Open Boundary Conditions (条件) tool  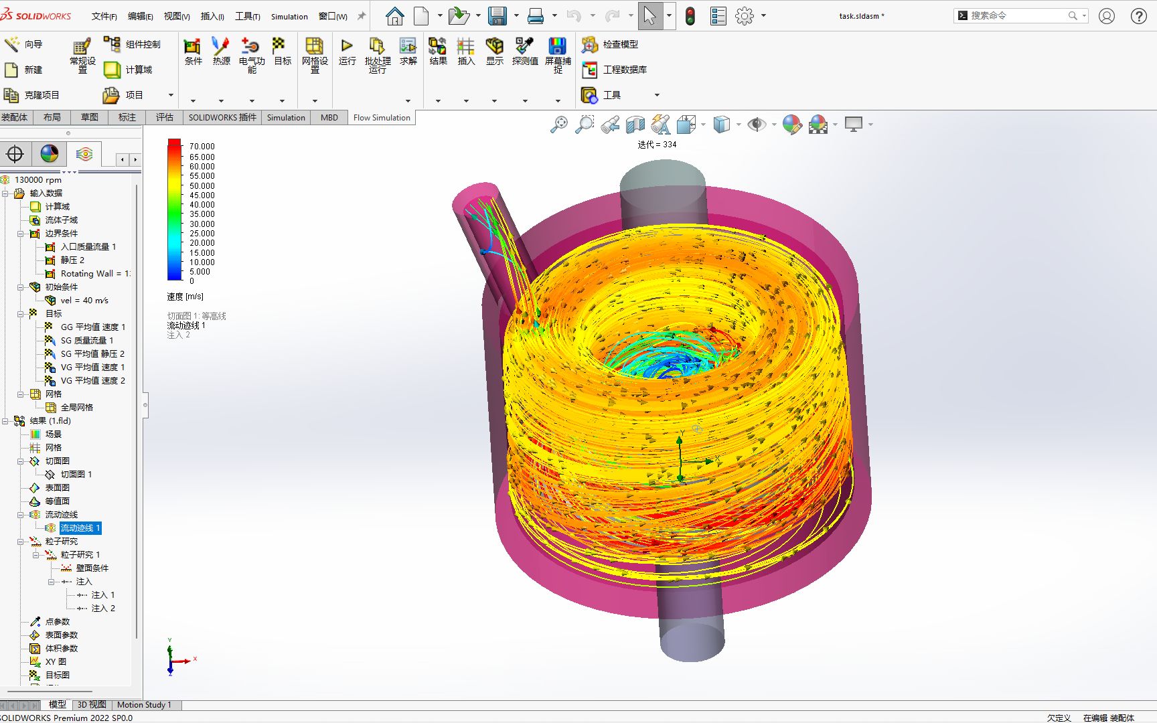click(193, 52)
